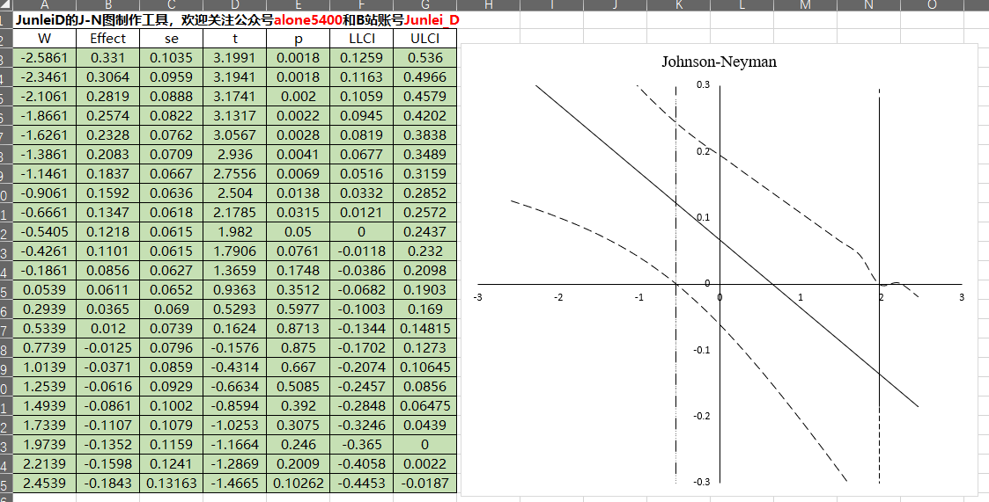Select cell with W value 1.9739
Image resolution: width=989 pixels, height=502 pixels.
coord(44,444)
